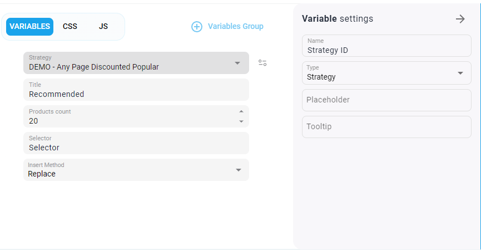Open the JS tab

pyautogui.click(x=103, y=27)
